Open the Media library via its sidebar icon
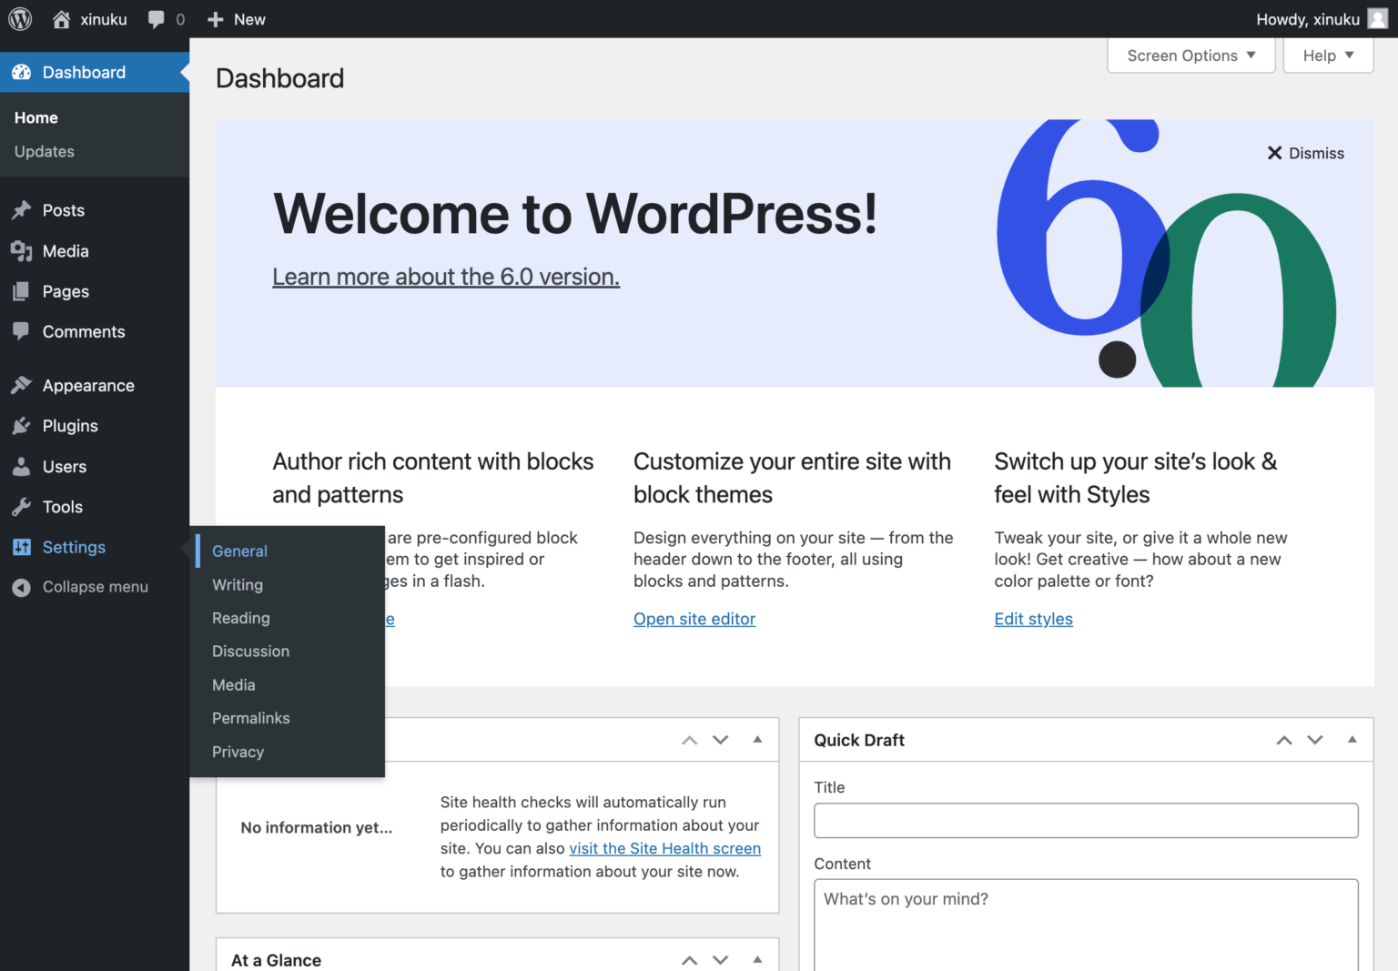The height and width of the screenshot is (971, 1398). [x=21, y=251]
